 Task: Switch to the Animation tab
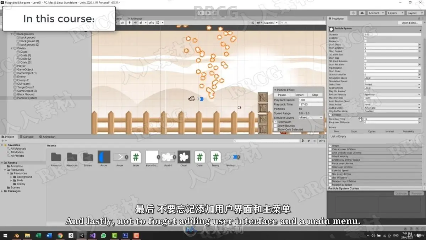(48, 137)
